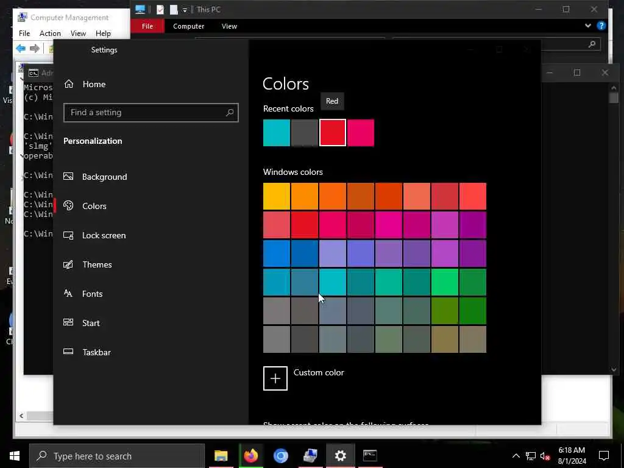Click scroll left arrow in Computer Management
The height and width of the screenshot is (468, 624).
click(21, 416)
